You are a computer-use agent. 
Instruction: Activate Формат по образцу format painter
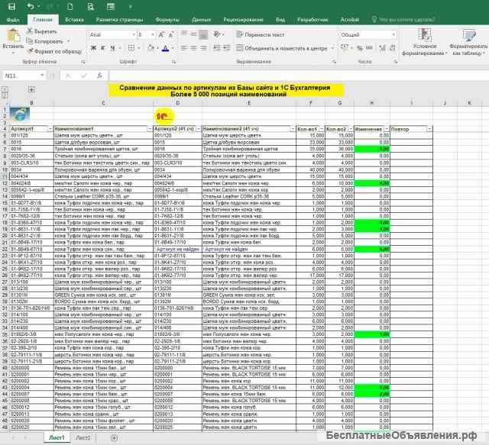coord(54,51)
